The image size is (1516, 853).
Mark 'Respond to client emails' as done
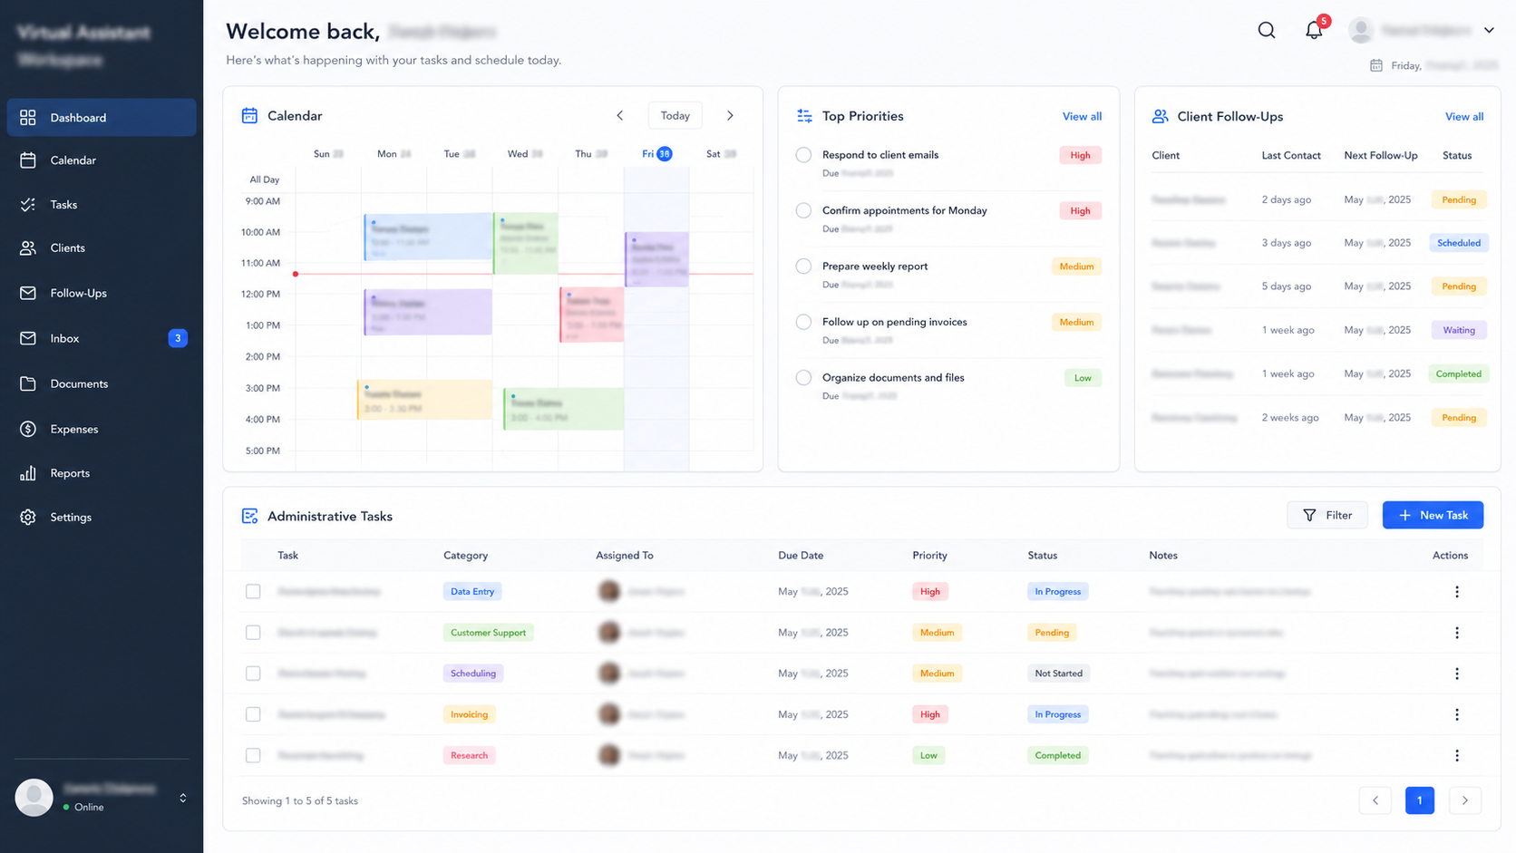click(803, 155)
